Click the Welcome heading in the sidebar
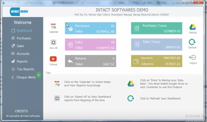The width and height of the screenshot is (207, 122). 23,22
